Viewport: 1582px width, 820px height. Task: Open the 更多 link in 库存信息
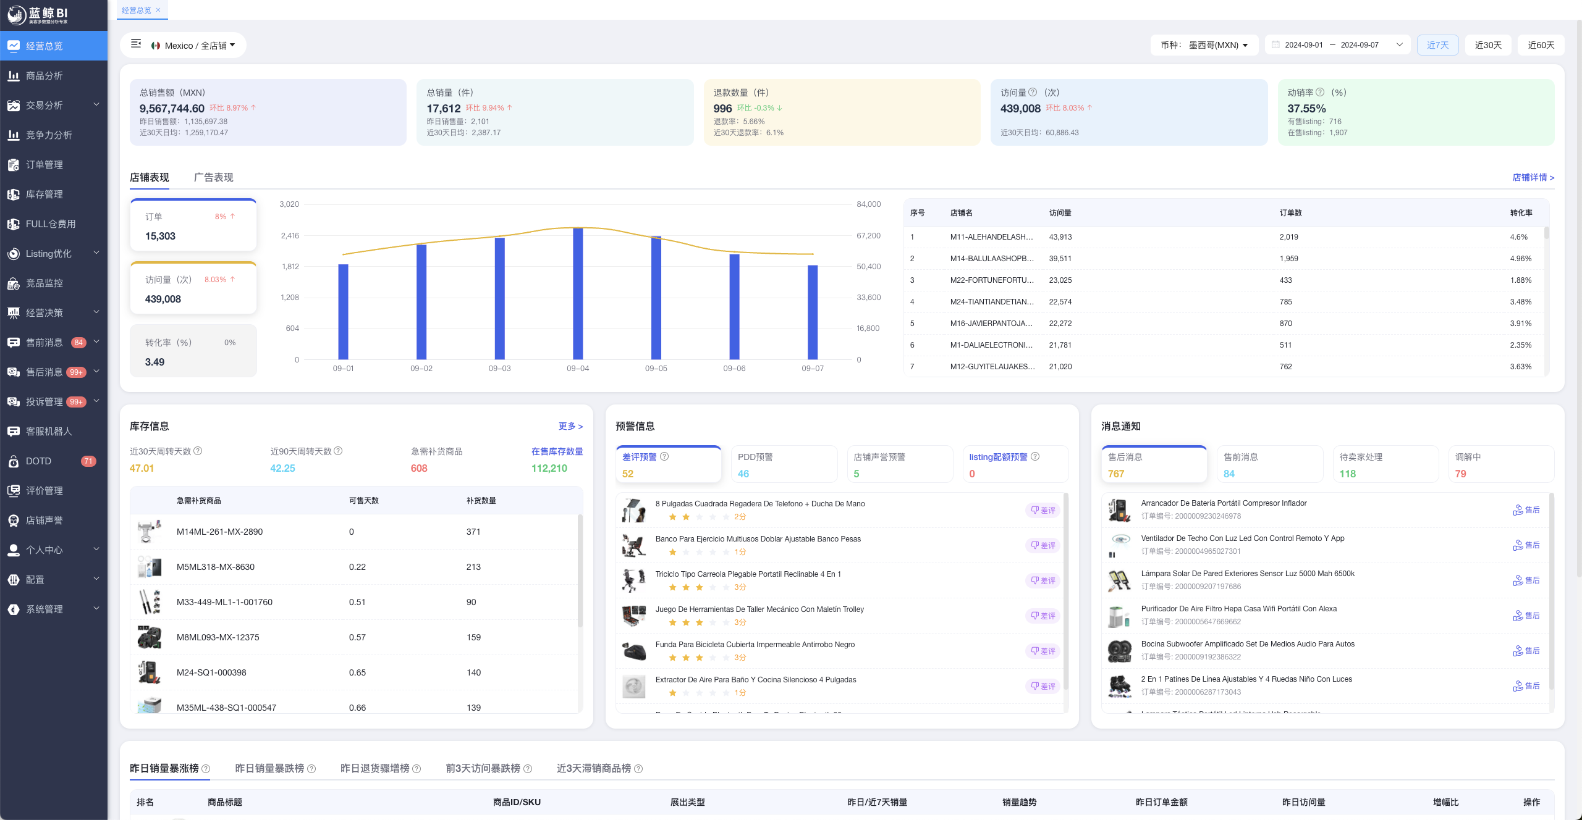pyautogui.click(x=570, y=426)
